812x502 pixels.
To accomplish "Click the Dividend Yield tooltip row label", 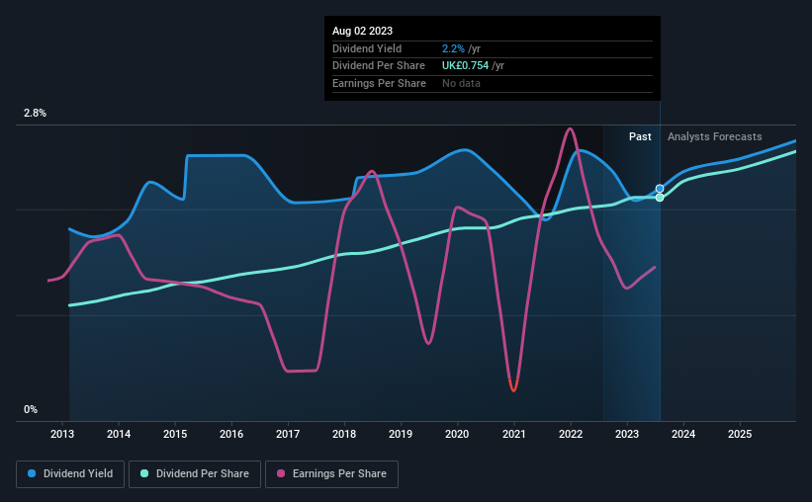I will [x=367, y=48].
